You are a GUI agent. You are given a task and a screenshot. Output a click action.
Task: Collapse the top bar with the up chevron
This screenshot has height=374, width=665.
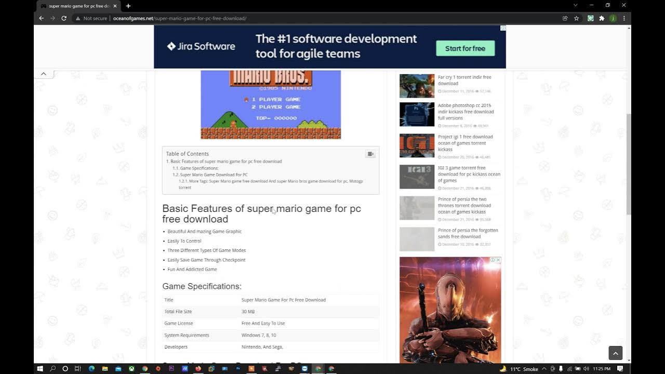[x=44, y=74]
